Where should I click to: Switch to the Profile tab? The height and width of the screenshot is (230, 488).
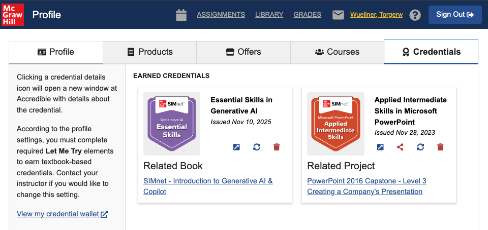56,52
